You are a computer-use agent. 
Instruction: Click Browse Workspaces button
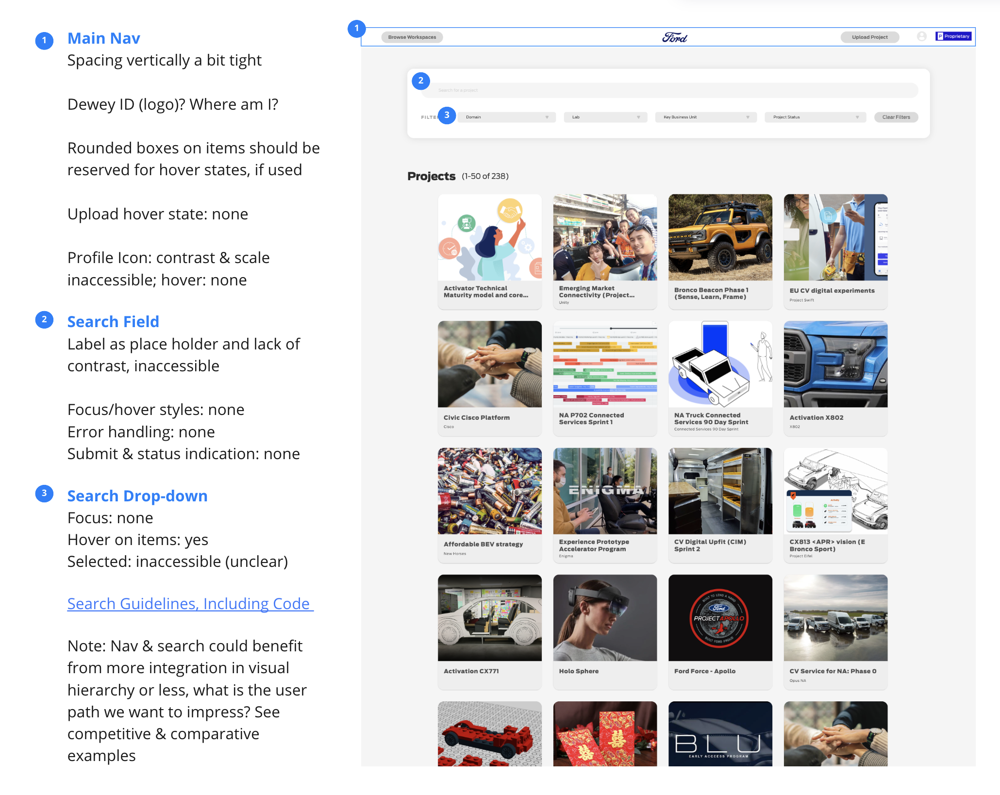pyautogui.click(x=412, y=37)
